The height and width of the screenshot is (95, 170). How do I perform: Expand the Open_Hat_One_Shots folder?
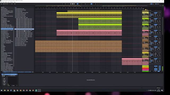coord(15,38)
